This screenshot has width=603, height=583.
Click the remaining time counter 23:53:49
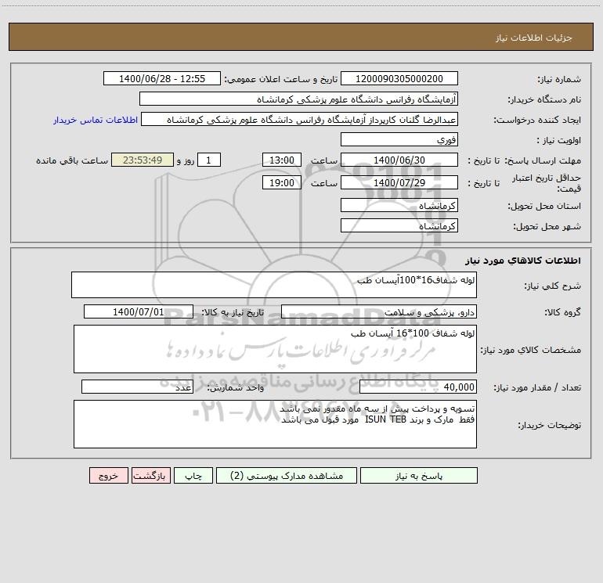143,160
